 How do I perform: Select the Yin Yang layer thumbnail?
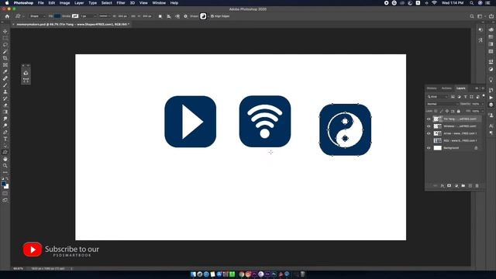point(437,119)
